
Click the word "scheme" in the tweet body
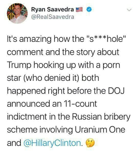22,130
